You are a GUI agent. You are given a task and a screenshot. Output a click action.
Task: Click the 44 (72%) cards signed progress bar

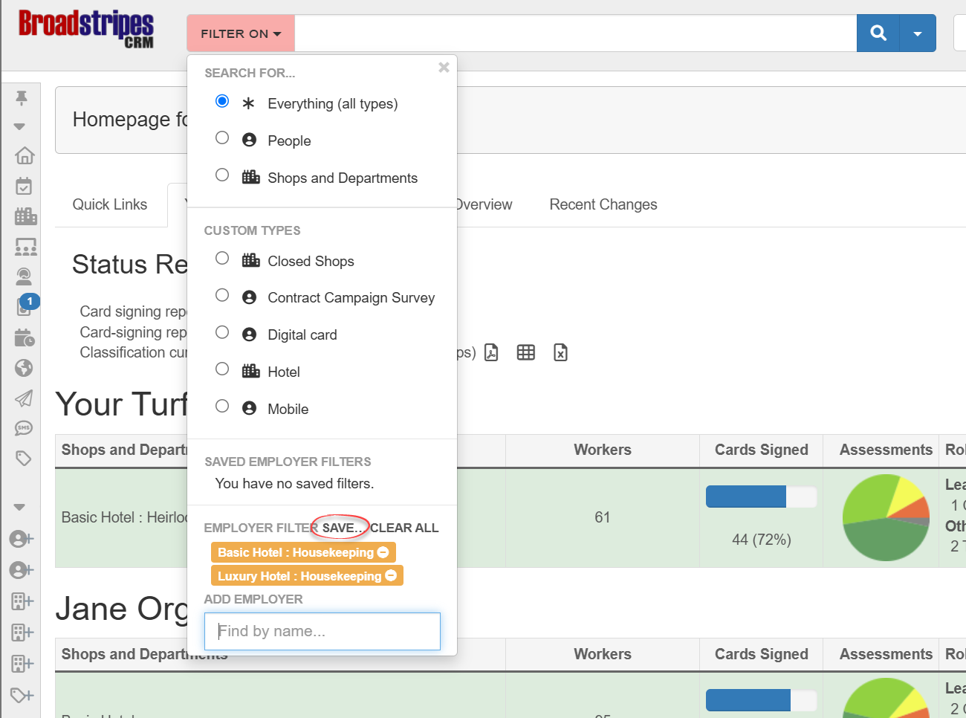click(761, 497)
